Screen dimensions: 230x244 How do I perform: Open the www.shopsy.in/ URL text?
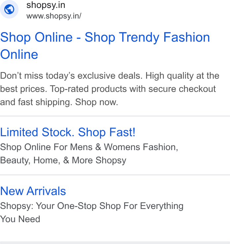(54, 16)
